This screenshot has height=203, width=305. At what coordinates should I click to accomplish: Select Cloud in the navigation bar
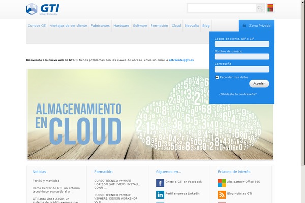(x=176, y=26)
